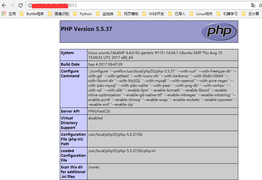The image size is (262, 180).
Task: Click the /usr/local/php55/php-5.5.37/lib path value
Action: click(x=115, y=135)
